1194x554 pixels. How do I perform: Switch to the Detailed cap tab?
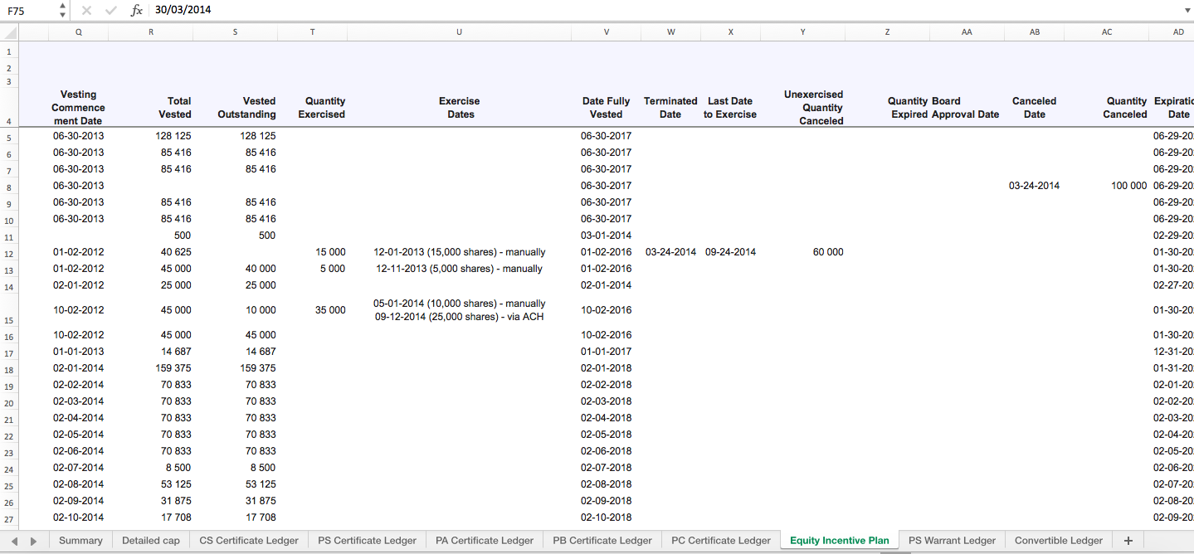tap(151, 541)
